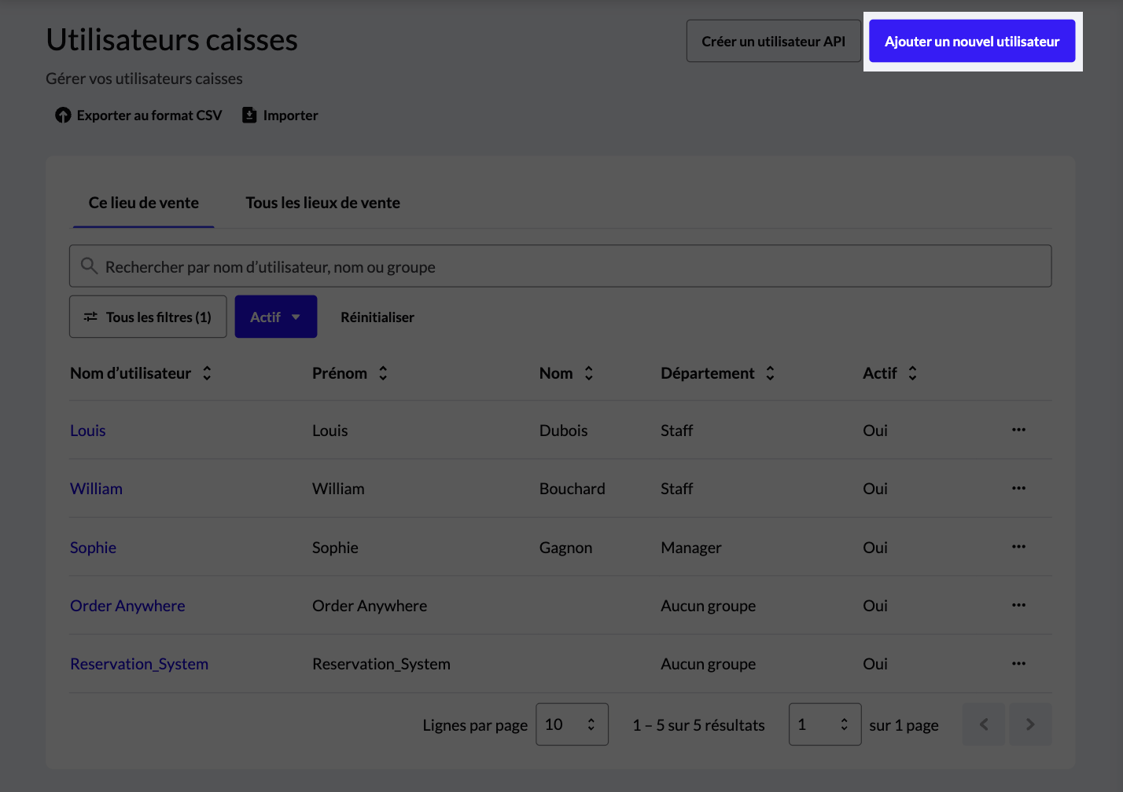Click the 1 – 5 sur 5 résultats text
Viewport: 1123px width, 792px height.
pos(698,725)
